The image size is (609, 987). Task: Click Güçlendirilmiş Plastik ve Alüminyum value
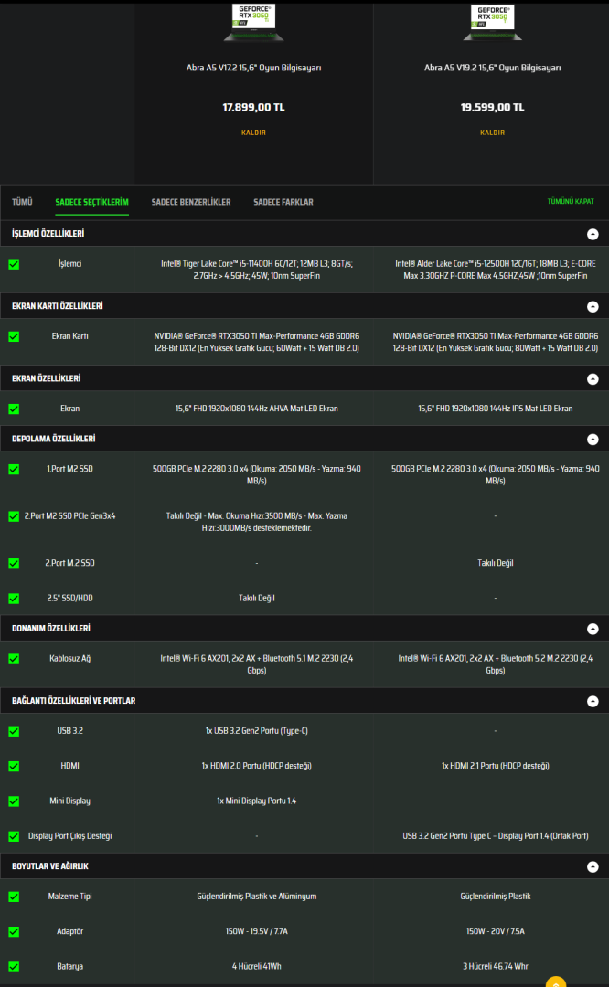[257, 897]
